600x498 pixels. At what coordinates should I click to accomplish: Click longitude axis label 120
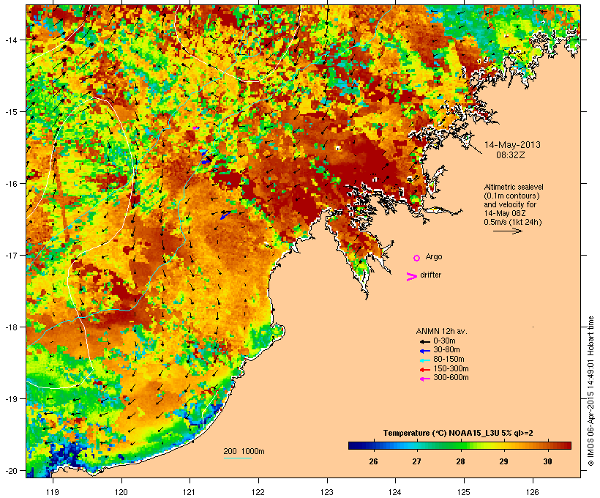pyautogui.click(x=121, y=492)
